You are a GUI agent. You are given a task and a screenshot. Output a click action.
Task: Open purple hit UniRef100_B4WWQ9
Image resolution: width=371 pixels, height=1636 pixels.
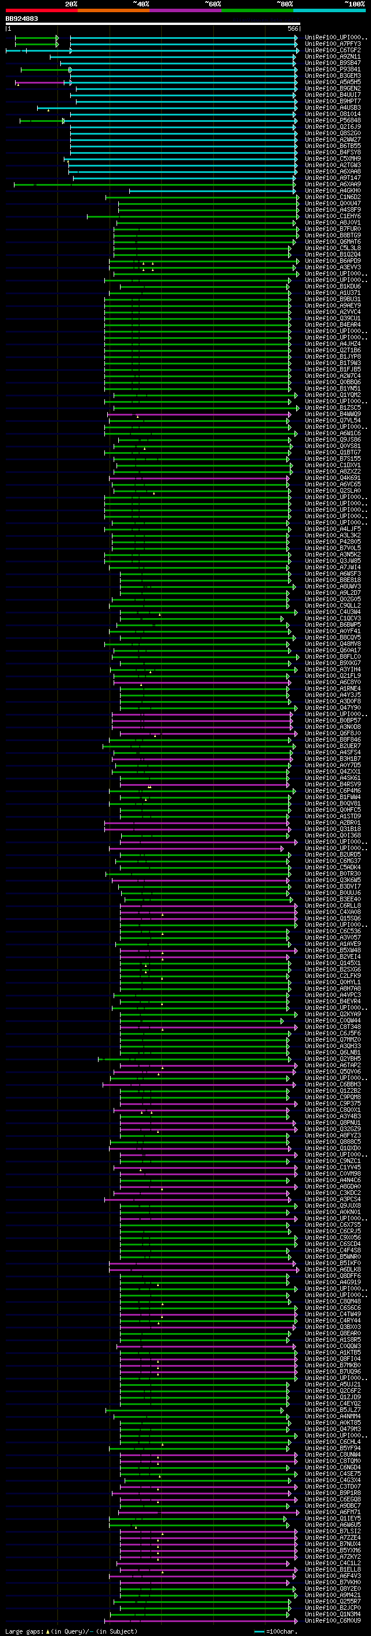pos(333,414)
